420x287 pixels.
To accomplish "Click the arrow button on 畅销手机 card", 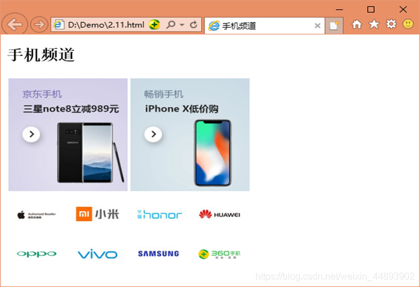I will coord(153,134).
